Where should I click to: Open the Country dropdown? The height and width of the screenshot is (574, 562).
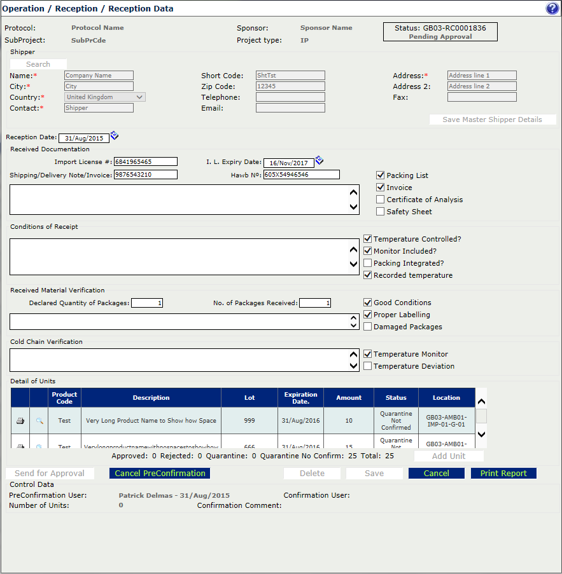105,97
